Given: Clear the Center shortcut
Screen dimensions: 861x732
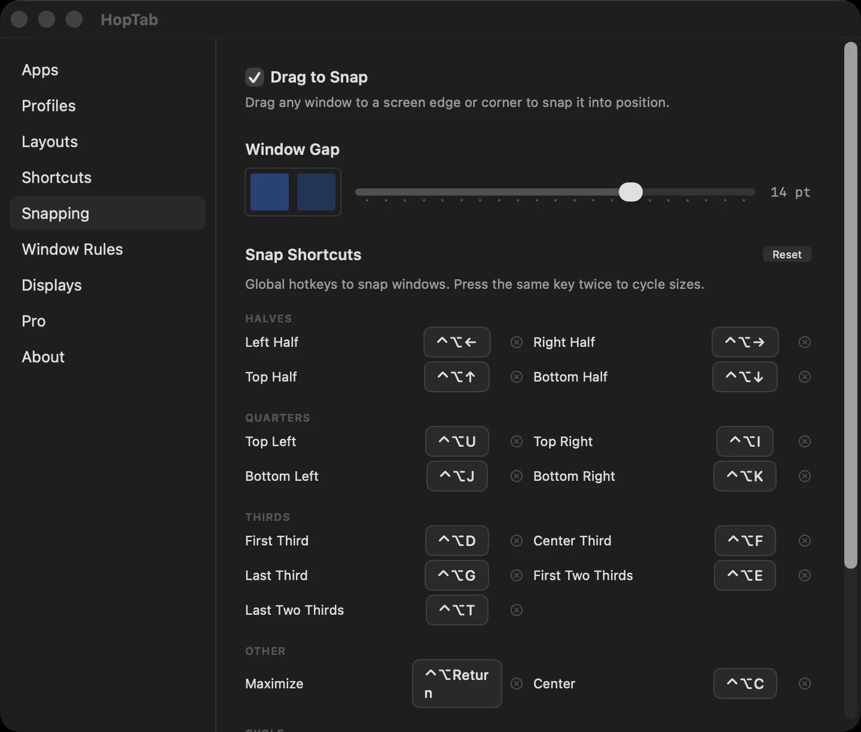Looking at the screenshot, I should click(x=805, y=684).
